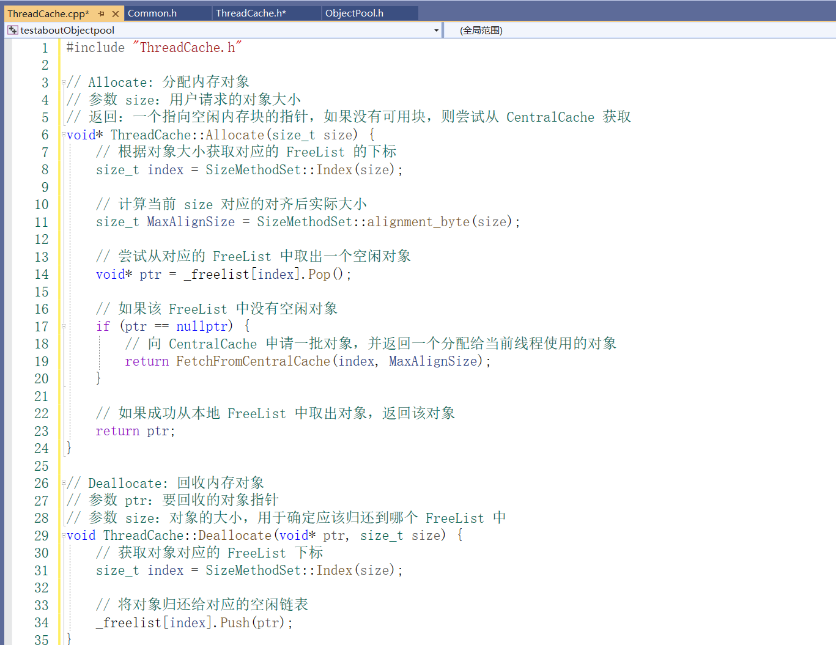The image size is (836, 645).
Task: Click 'size_t index' declaration on line 31
Action: 139,570
